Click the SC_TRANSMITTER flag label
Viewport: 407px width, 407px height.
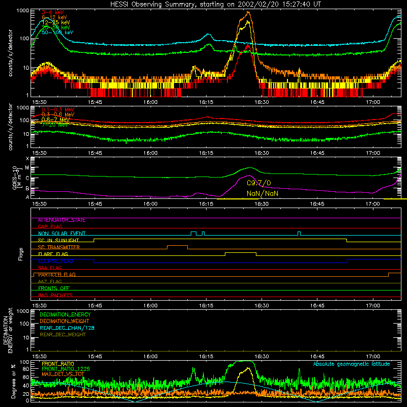59,247
